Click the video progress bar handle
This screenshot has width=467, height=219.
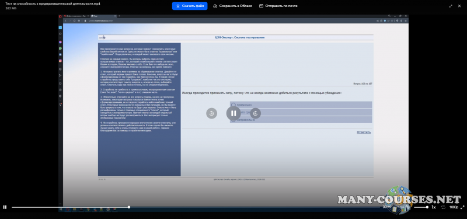pyautogui.click(x=129, y=207)
